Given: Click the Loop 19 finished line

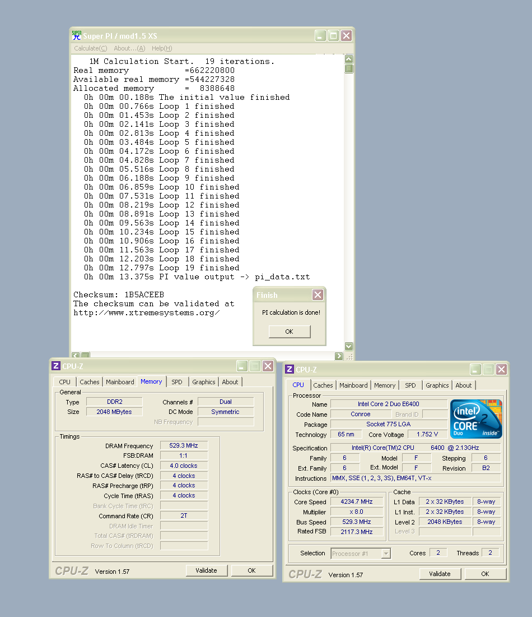Looking at the screenshot, I should tap(161, 268).
